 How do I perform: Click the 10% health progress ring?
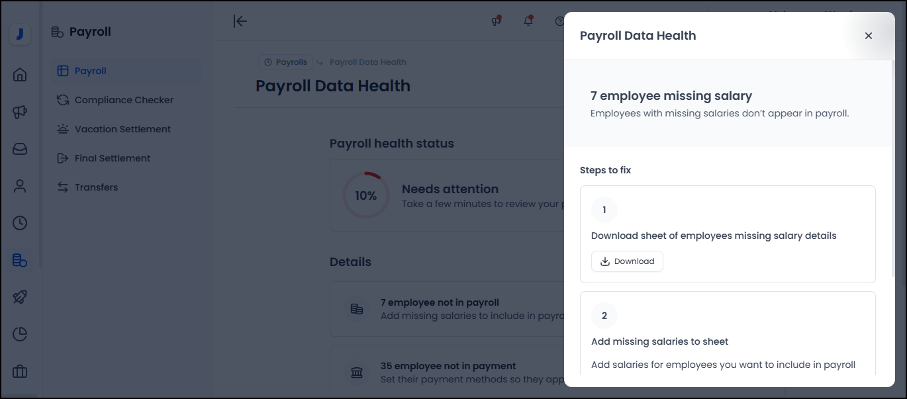tap(365, 196)
